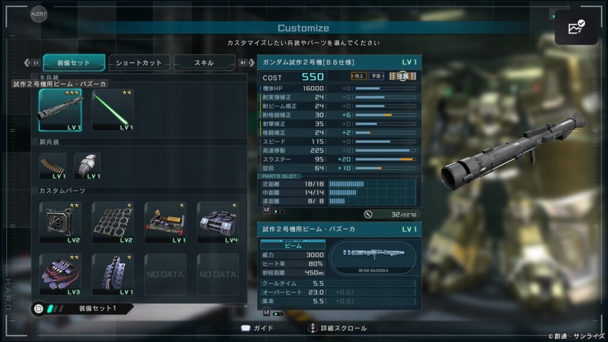608x342 pixels.
Task: Go to next tab with R1 arrow
Action: coord(246,62)
